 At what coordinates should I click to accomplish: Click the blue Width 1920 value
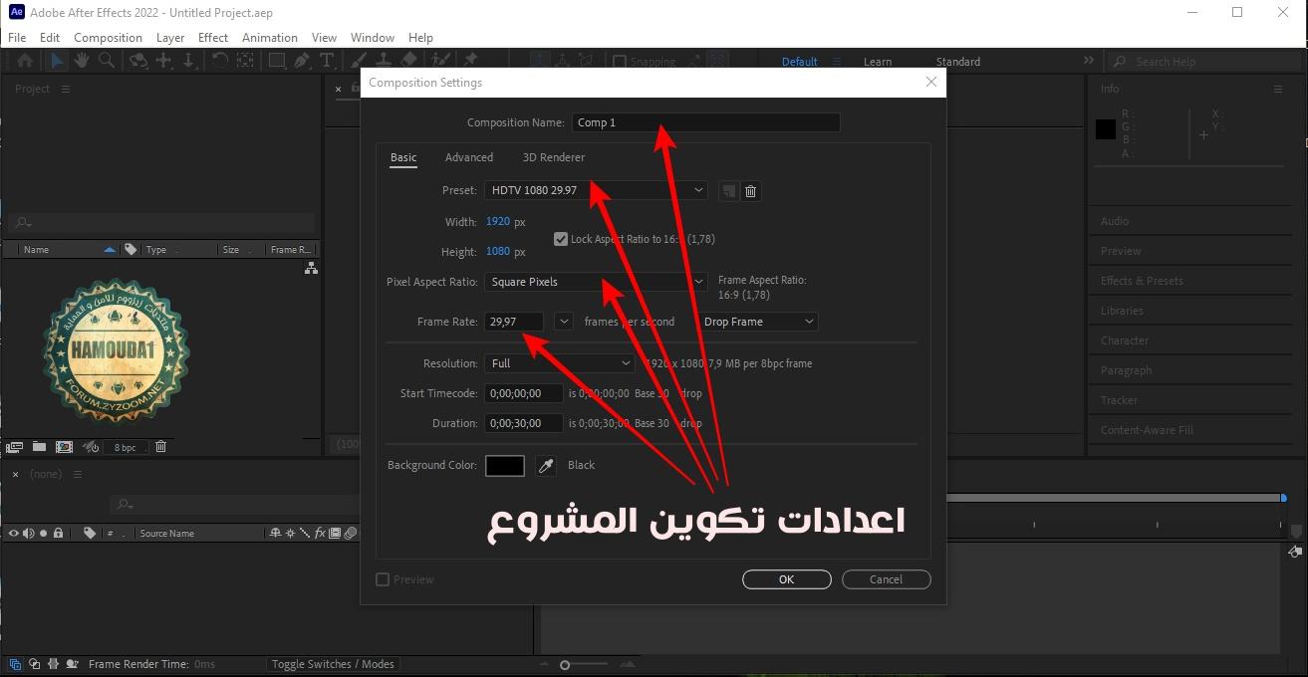tap(498, 222)
